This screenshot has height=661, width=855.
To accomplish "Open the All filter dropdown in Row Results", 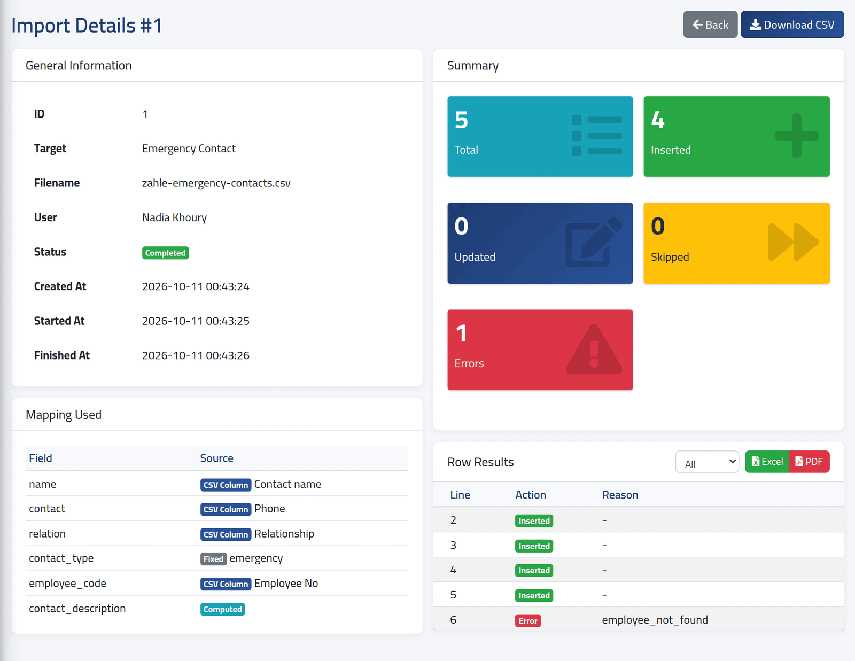I will 707,462.
